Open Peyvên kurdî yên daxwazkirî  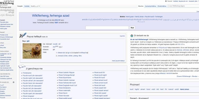point(32,76)
